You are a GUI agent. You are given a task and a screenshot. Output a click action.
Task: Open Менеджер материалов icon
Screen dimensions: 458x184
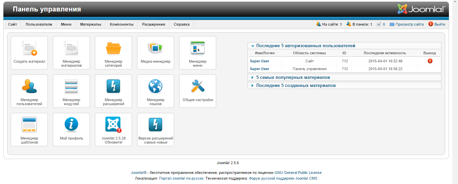tap(71, 53)
